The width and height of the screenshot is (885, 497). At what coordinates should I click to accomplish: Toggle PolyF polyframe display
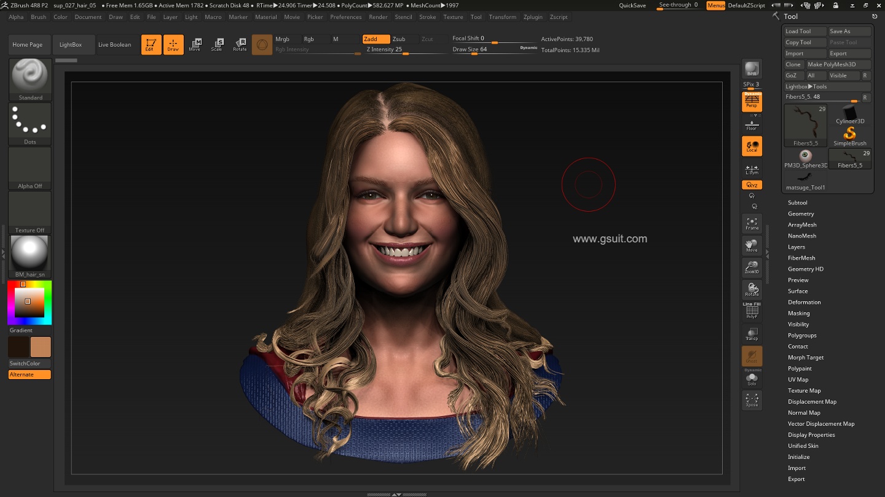tap(752, 312)
